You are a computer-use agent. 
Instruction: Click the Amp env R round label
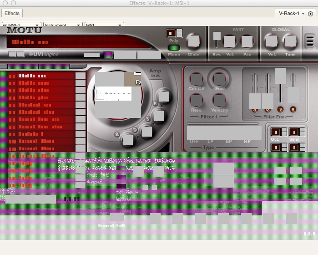(155, 103)
